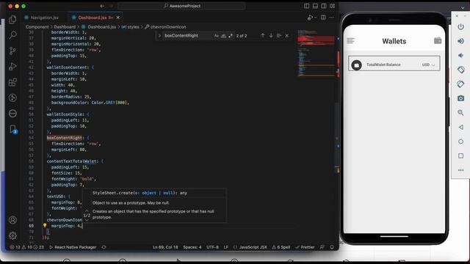The image size is (470, 264).
Task: Open the Explorer view in activity bar
Action: coord(12,20)
